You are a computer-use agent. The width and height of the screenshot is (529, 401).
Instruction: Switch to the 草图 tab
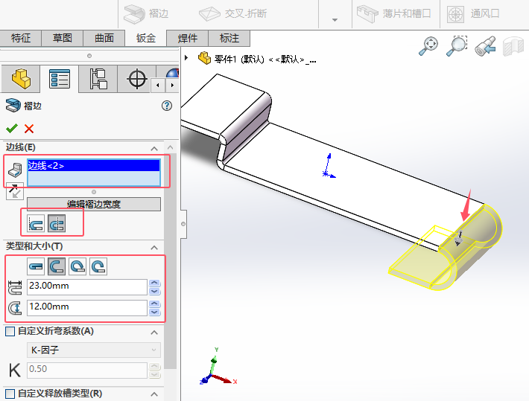click(x=63, y=38)
